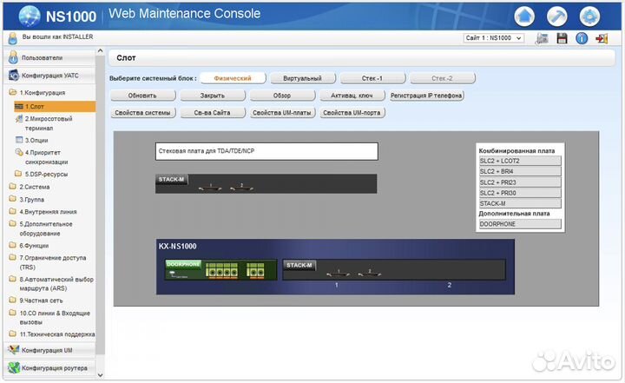The height and width of the screenshot is (383, 625).
Task: Open the Пользователи section
Action: pyautogui.click(x=42, y=57)
